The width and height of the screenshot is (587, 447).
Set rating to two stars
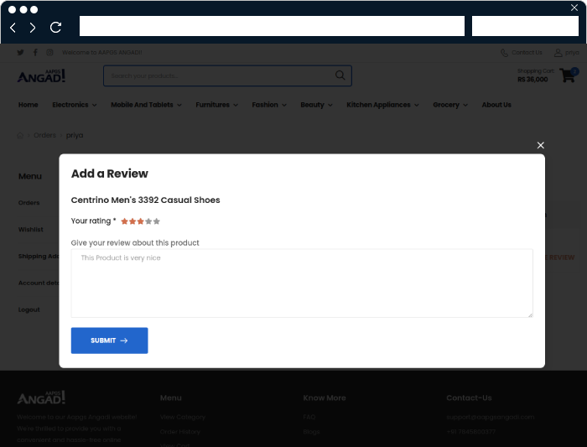[132, 221]
